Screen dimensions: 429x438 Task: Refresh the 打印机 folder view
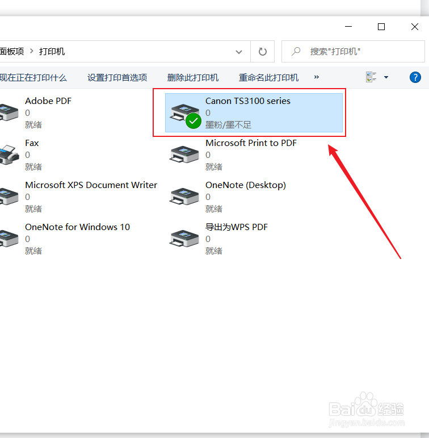click(262, 52)
